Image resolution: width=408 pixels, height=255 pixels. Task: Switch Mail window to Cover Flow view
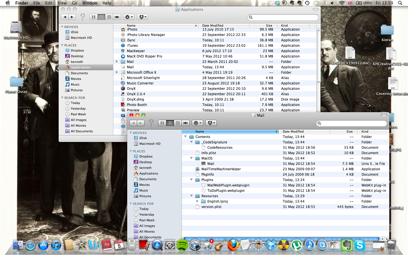click(x=185, y=123)
